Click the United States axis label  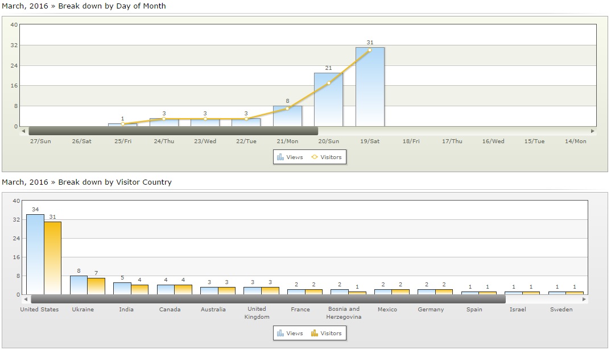tap(39, 310)
